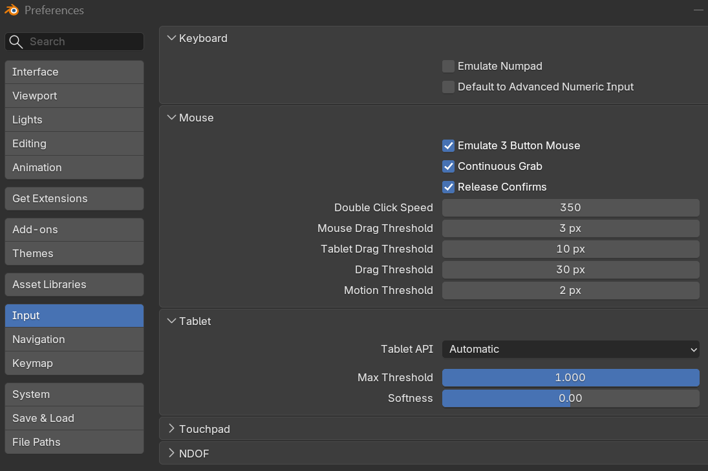The height and width of the screenshot is (471, 708).
Task: Disable Emulate 3 Button Mouse
Action: pos(448,146)
